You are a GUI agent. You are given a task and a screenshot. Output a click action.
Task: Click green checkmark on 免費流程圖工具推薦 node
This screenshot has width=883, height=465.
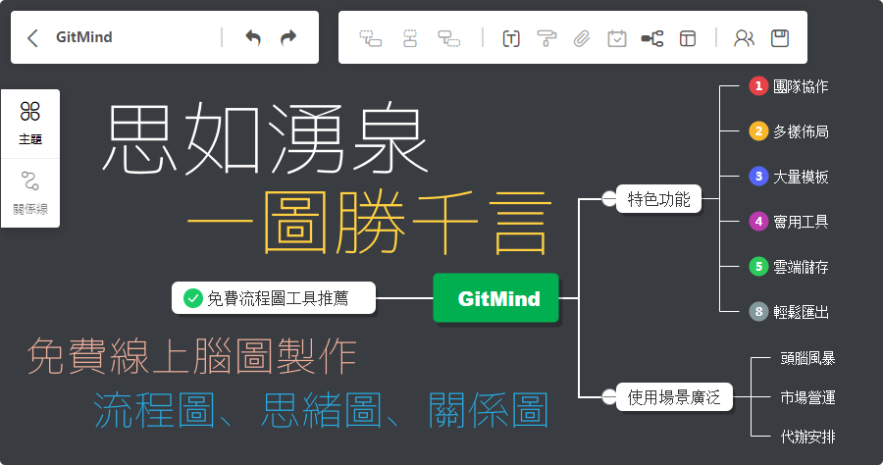192,298
